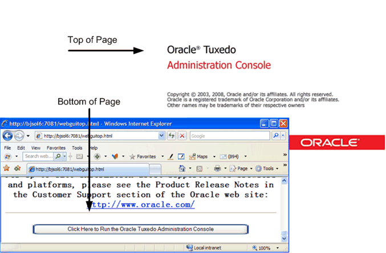Screen dimensions: 386x253
Task: Close the Internet Explorer window
Action: coord(283,123)
